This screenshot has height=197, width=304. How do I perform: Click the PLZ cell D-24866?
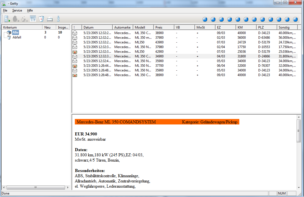pos(264,56)
